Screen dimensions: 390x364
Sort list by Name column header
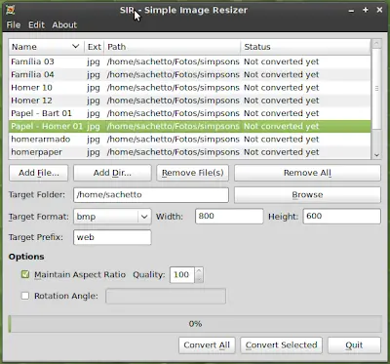tap(46, 47)
